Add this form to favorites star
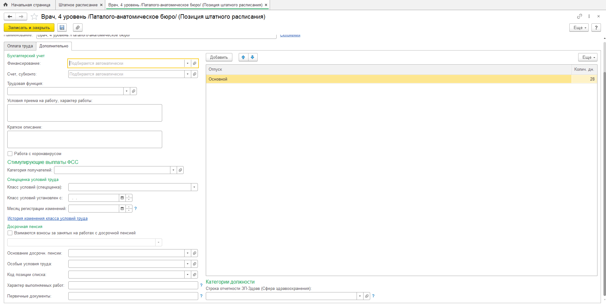 [x=34, y=16]
